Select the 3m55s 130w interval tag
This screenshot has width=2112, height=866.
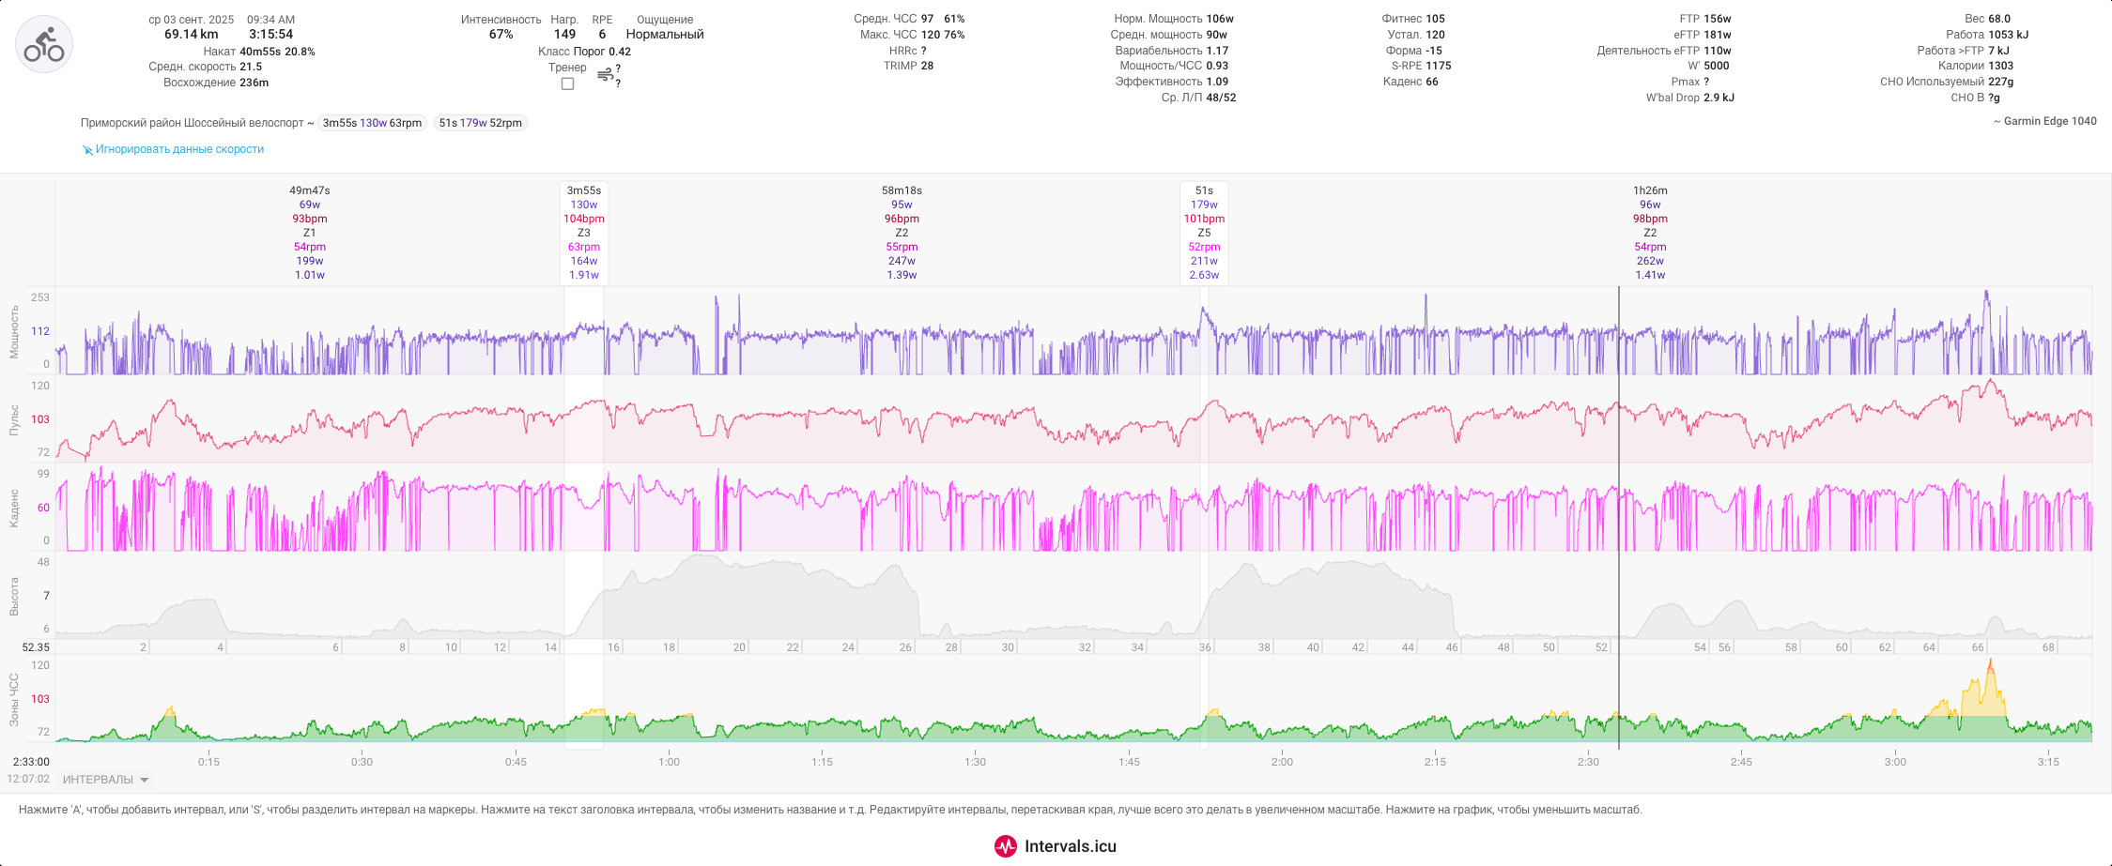pyautogui.click(x=372, y=123)
